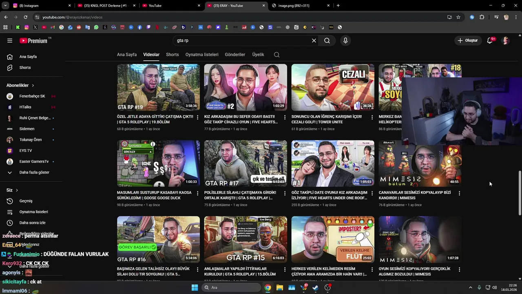Open options menu for GÖZ TAKİPLİ video
This screenshot has height=294, width=522.
click(372, 193)
